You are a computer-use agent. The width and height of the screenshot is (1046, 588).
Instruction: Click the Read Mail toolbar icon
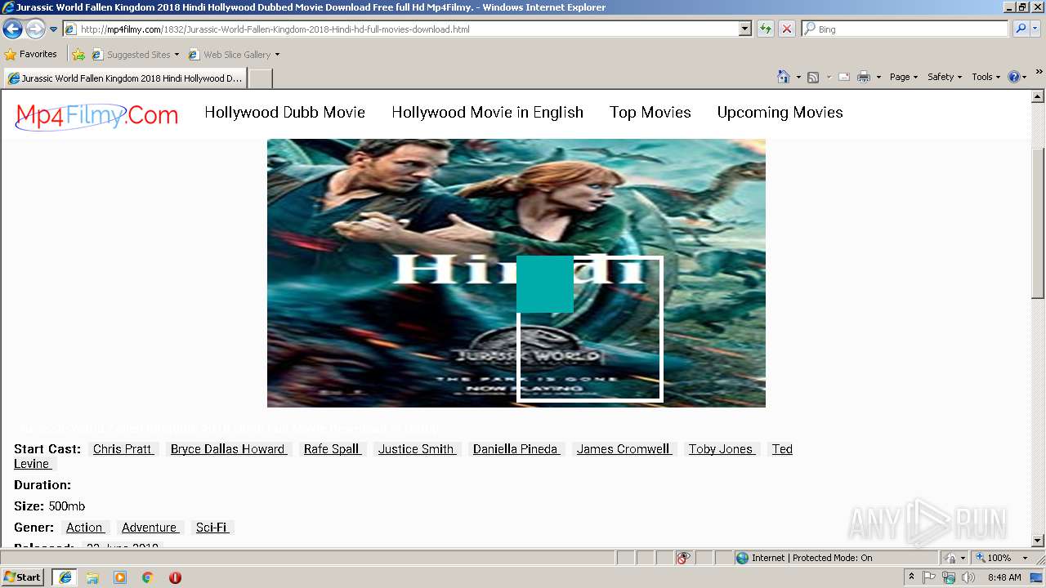click(844, 77)
